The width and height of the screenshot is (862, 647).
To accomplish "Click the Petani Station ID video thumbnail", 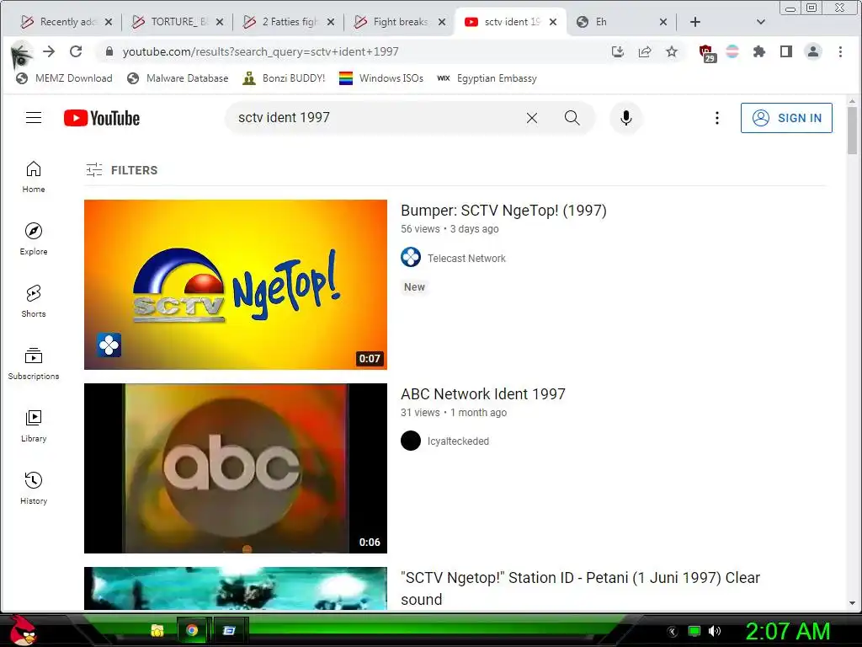I will click(x=236, y=588).
